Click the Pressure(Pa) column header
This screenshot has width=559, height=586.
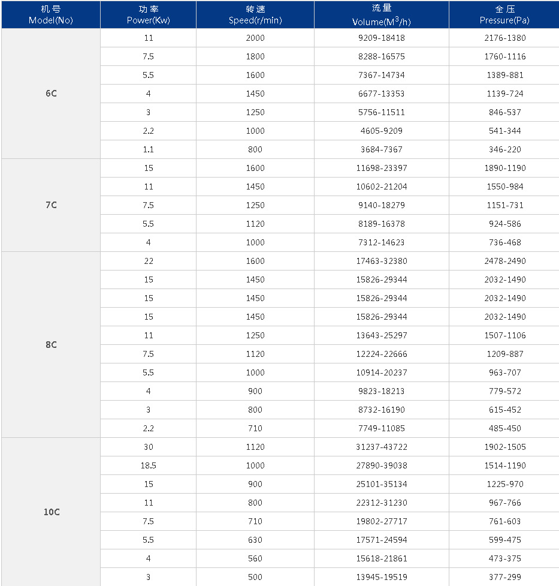(x=504, y=14)
